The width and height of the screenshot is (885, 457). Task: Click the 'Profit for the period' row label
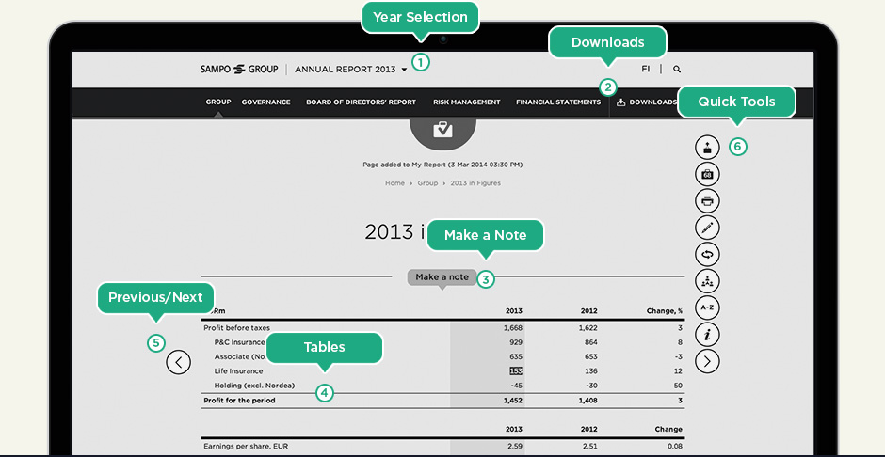239,401
